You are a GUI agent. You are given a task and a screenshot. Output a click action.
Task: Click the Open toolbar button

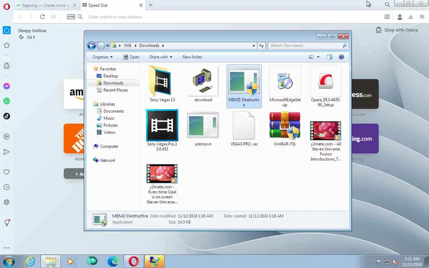click(x=131, y=57)
